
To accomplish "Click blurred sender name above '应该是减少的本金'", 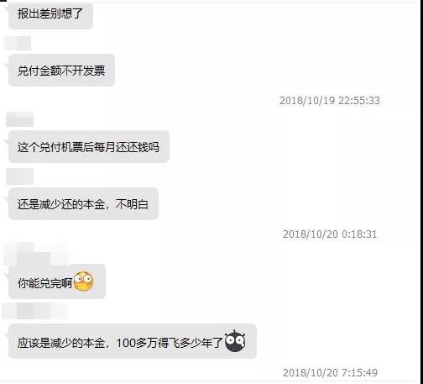I will (35, 311).
